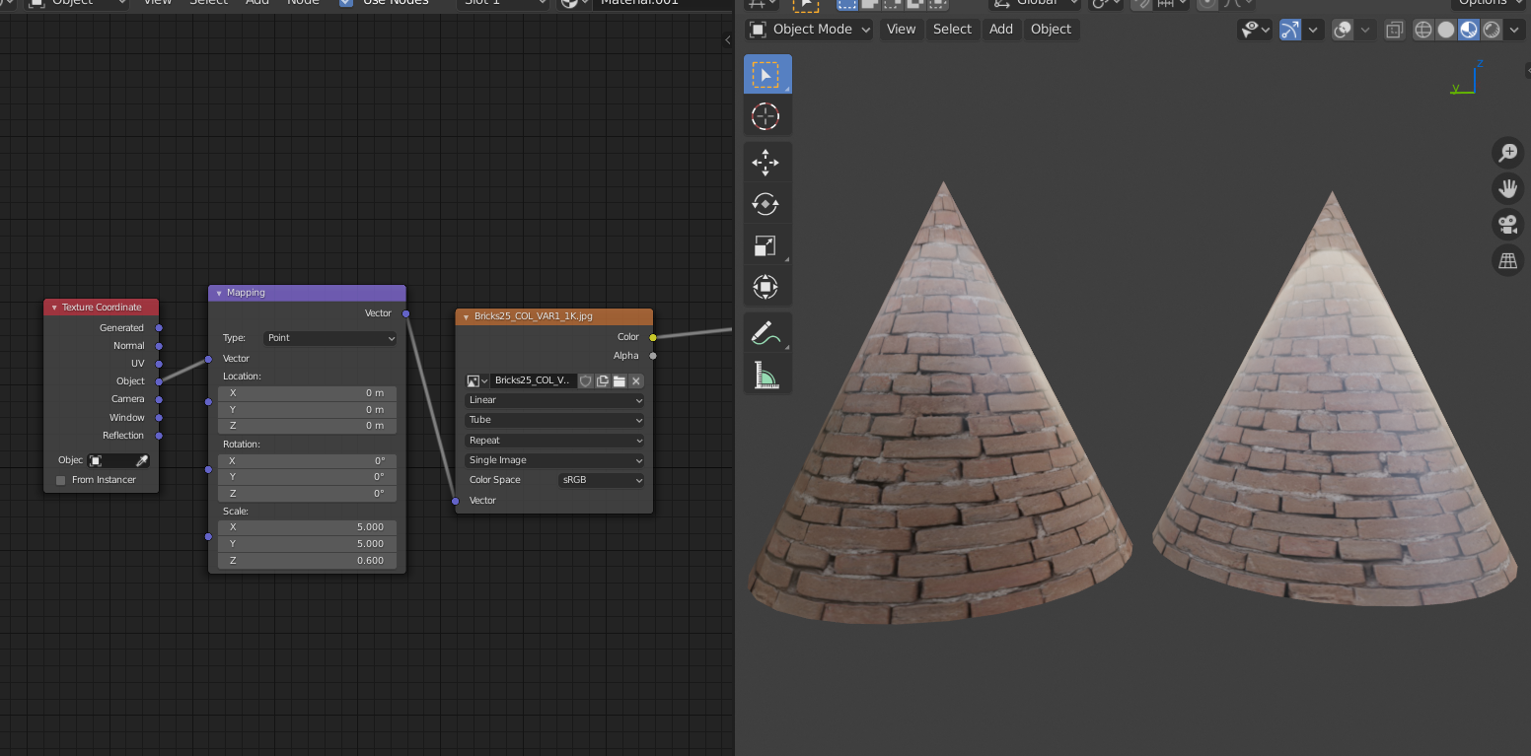This screenshot has width=1531, height=756.
Task: Enable the From Instancer checkbox
Action: [x=61, y=480]
